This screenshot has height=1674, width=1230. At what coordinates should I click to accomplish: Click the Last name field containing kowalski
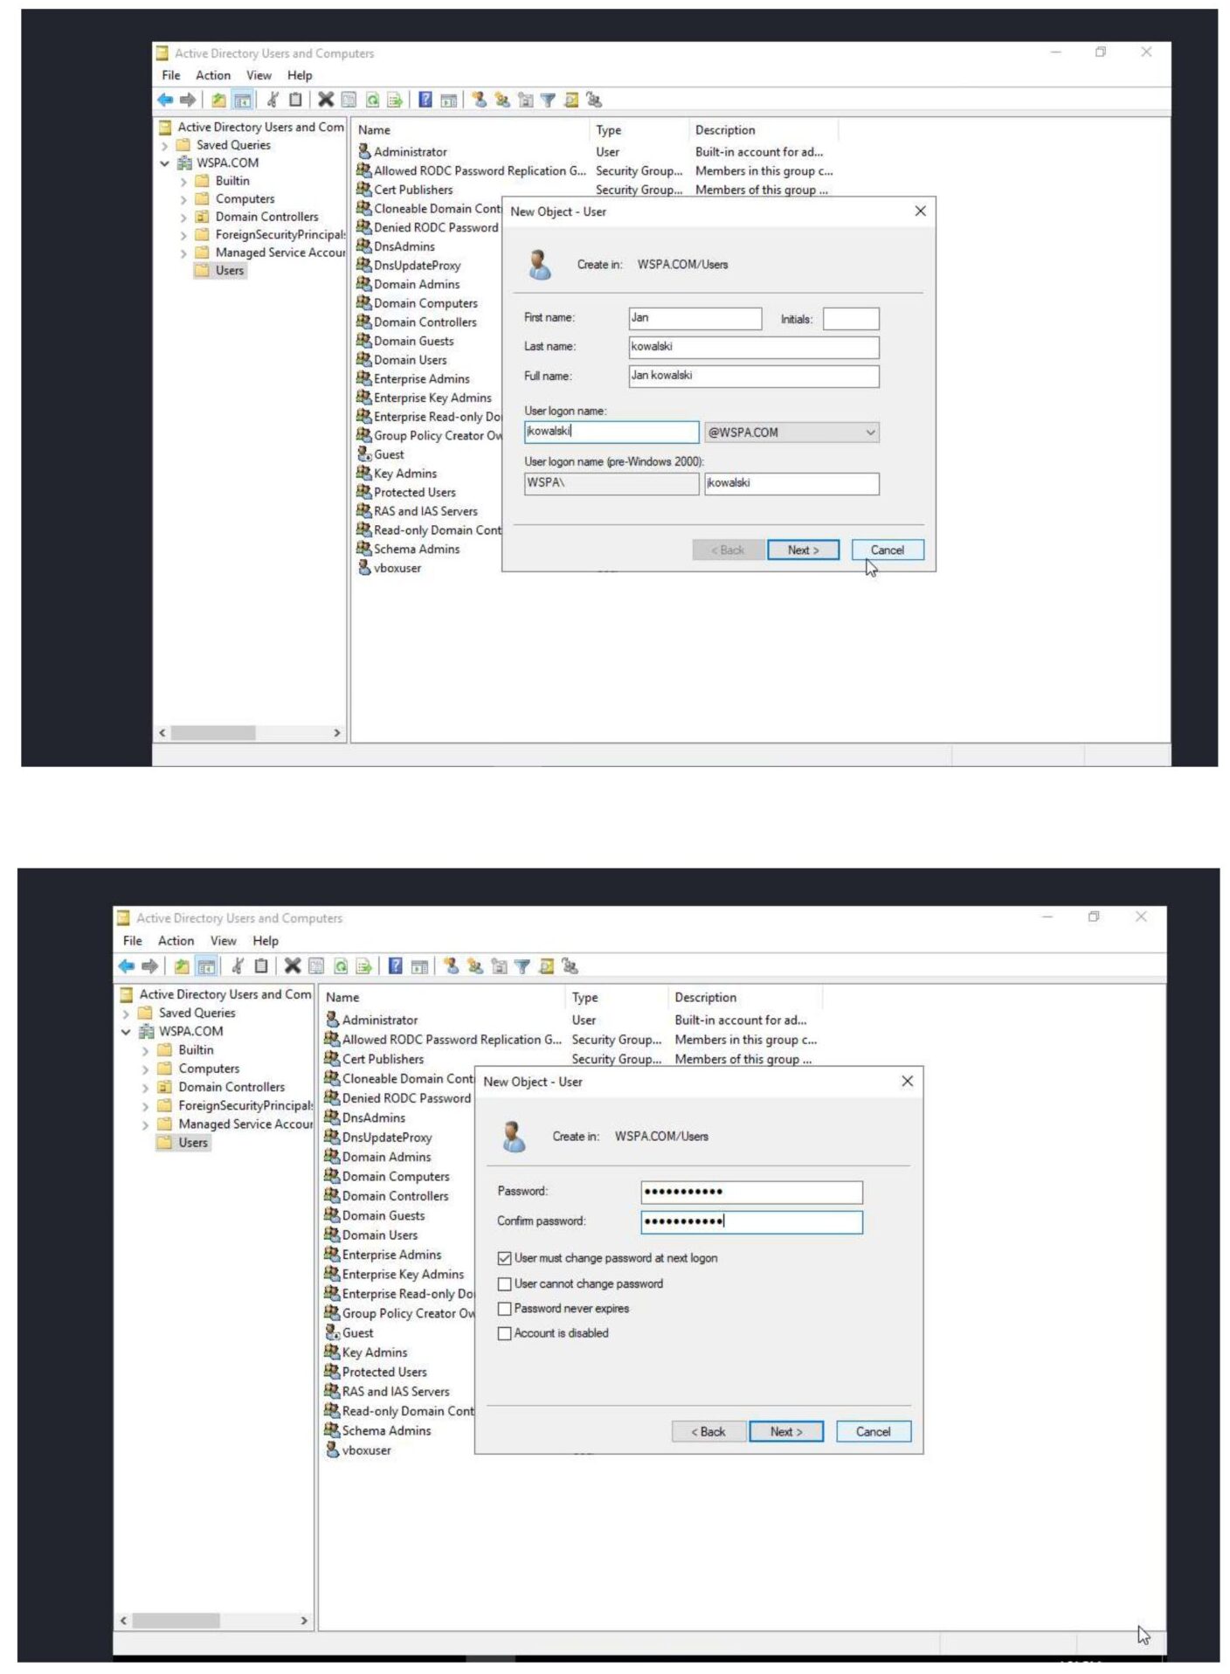(754, 347)
